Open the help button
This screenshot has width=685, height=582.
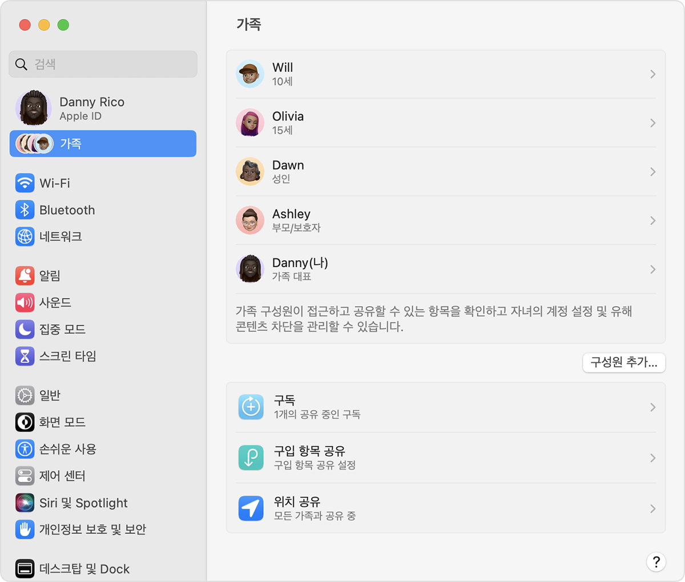pyautogui.click(x=656, y=562)
